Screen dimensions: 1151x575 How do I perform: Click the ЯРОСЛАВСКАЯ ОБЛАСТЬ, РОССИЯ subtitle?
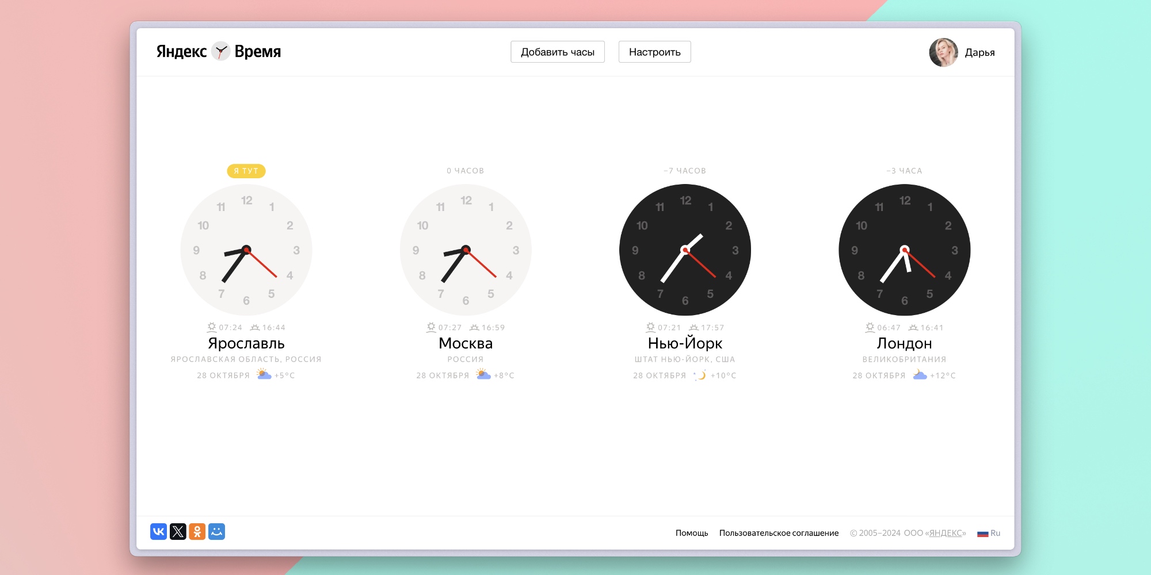(246, 359)
